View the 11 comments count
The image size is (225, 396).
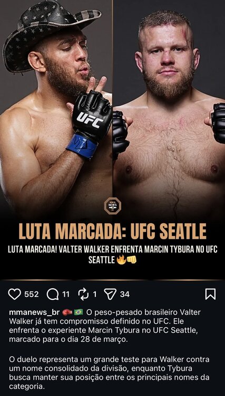coord(66,294)
